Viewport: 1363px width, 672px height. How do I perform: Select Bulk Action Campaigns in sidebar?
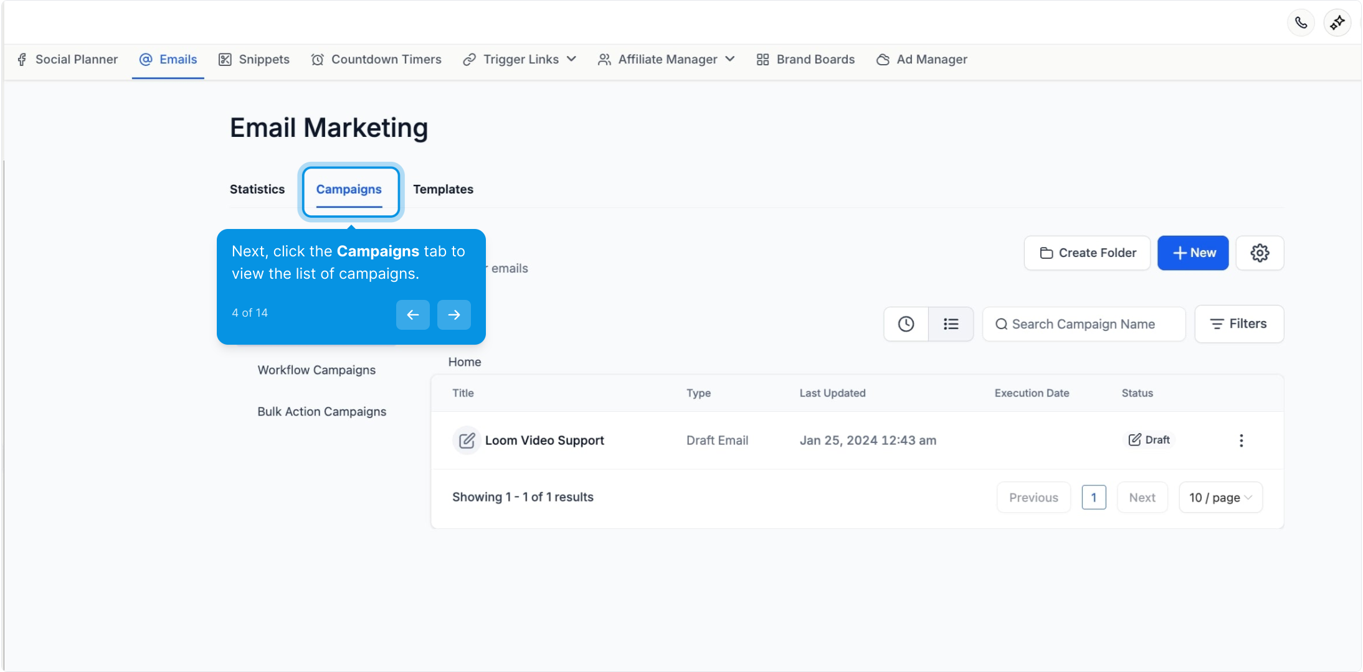[321, 411]
